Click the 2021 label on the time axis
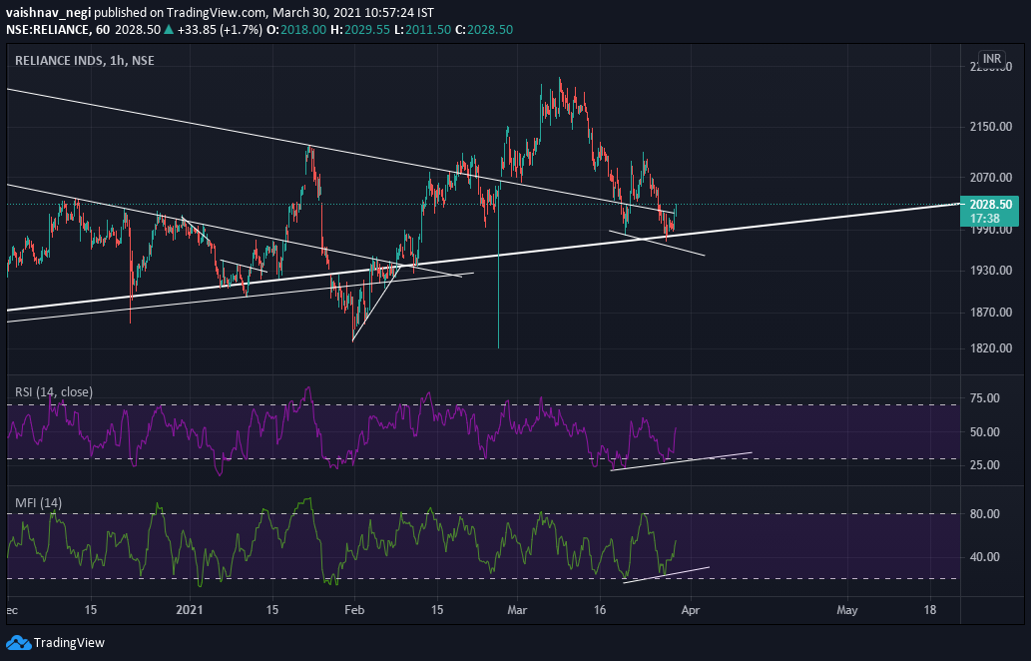 (190, 610)
